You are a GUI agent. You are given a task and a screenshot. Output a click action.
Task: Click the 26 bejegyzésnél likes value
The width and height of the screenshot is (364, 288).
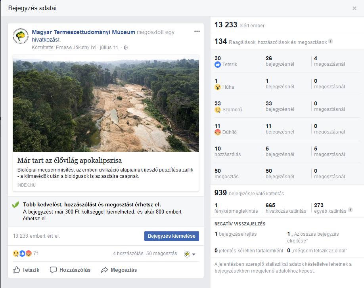280,61
